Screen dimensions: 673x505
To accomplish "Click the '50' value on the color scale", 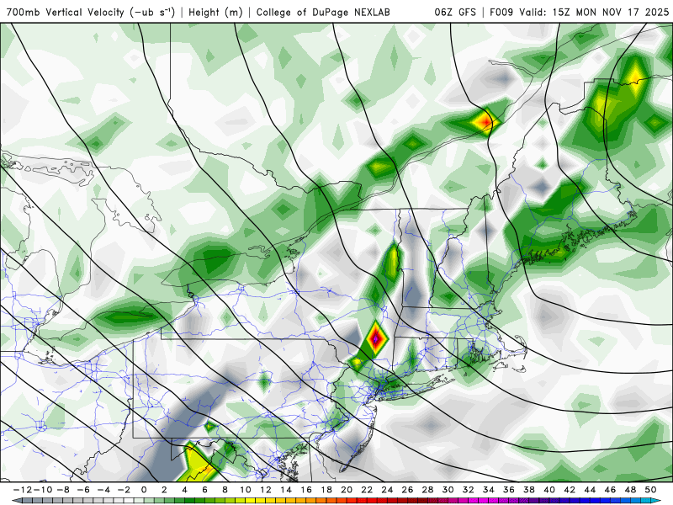I will click(x=650, y=490).
